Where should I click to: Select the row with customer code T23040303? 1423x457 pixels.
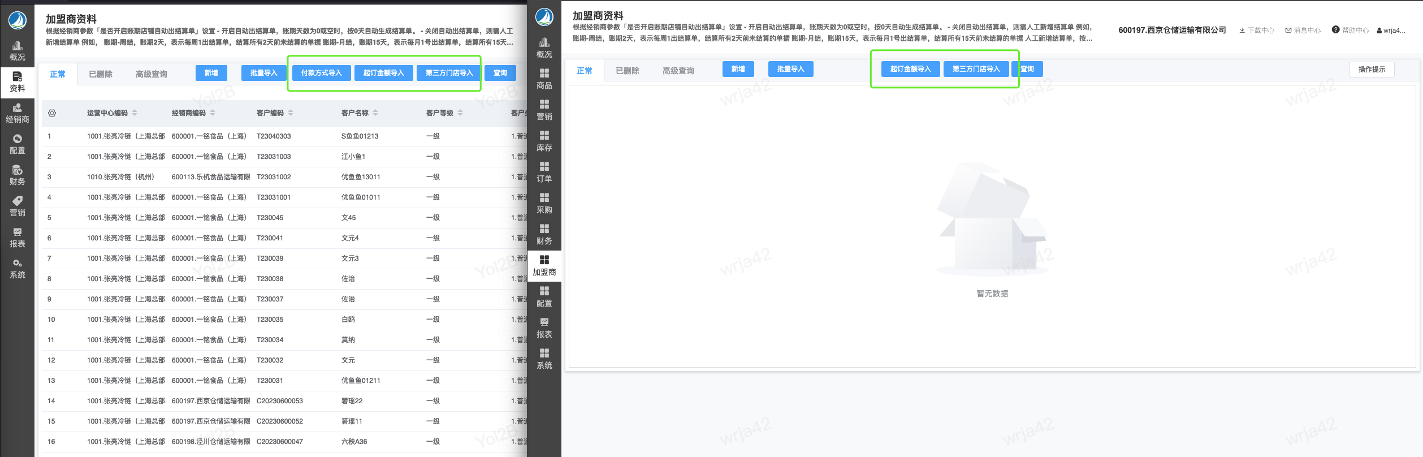pos(274,136)
